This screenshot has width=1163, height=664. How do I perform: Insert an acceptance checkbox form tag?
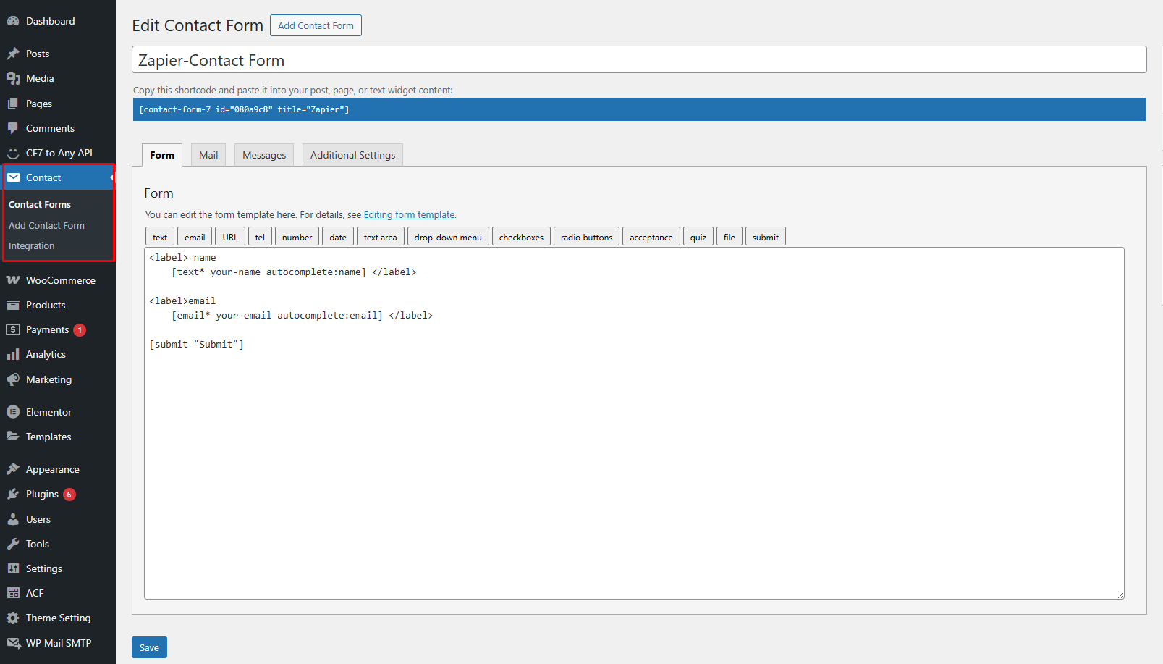[x=651, y=237]
